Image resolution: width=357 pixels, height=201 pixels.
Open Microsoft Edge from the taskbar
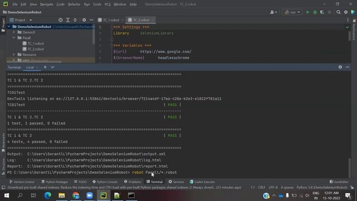(48, 195)
